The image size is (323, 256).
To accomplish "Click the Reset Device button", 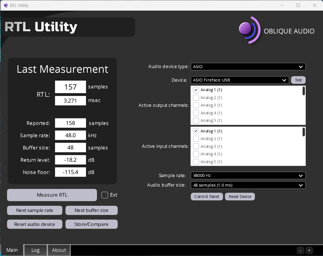I will [x=240, y=196].
